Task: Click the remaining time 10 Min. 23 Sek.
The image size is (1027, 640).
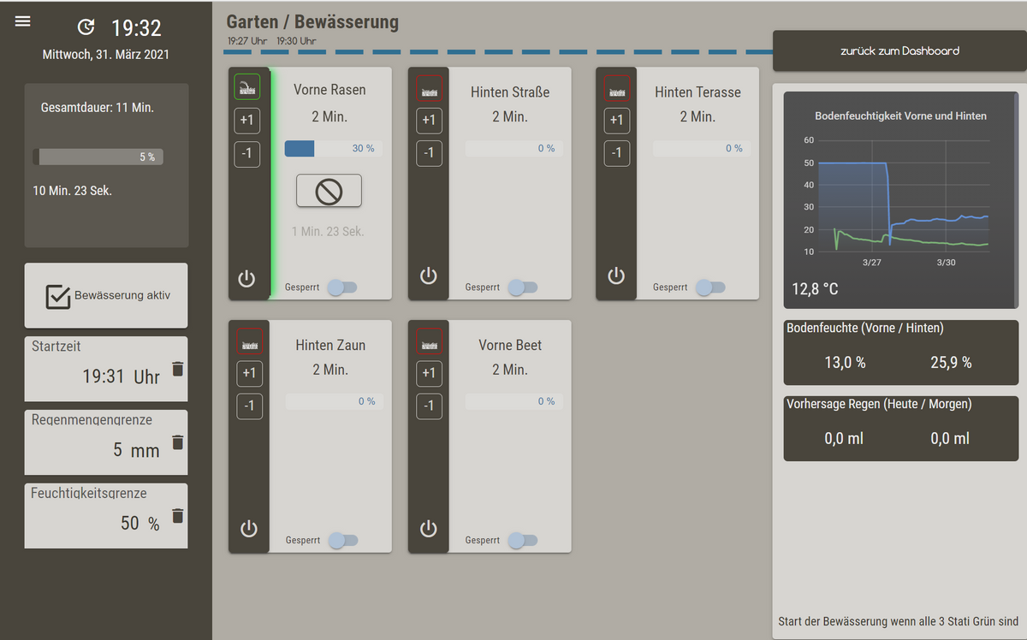Action: pos(73,191)
